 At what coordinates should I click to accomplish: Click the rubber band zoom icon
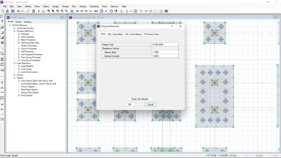[x=49, y=11]
